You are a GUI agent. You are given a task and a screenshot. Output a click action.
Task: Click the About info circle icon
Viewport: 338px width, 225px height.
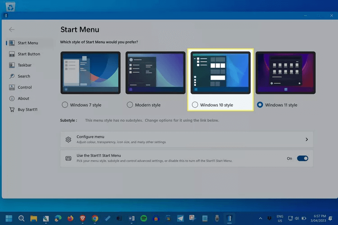tap(12, 99)
